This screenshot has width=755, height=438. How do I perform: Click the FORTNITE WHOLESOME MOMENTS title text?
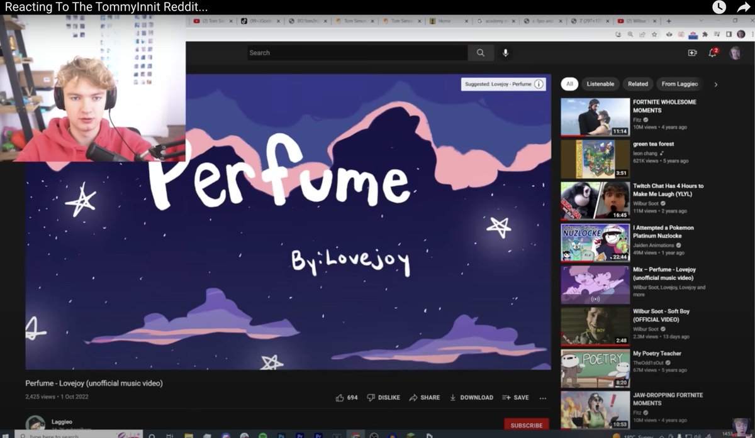point(664,106)
